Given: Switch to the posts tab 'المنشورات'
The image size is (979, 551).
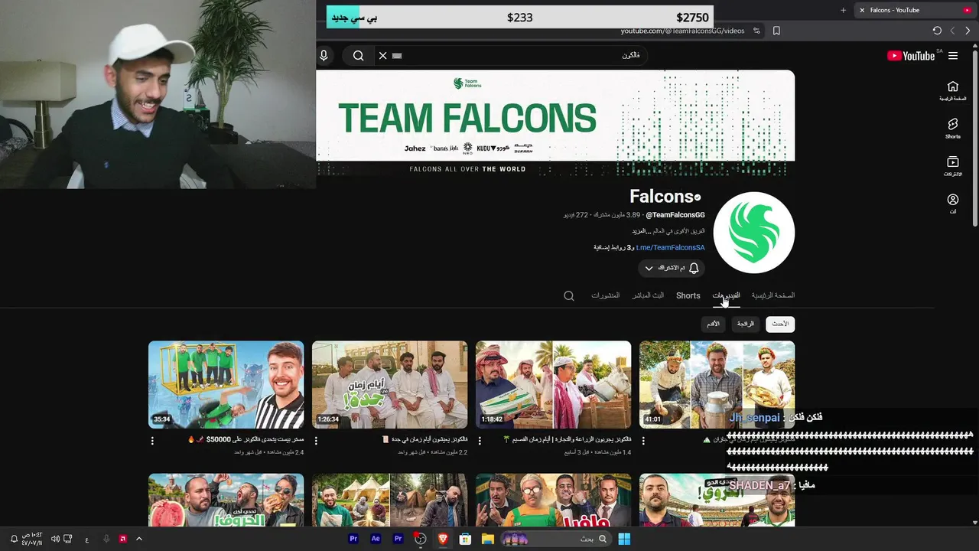Looking at the screenshot, I should click(605, 295).
